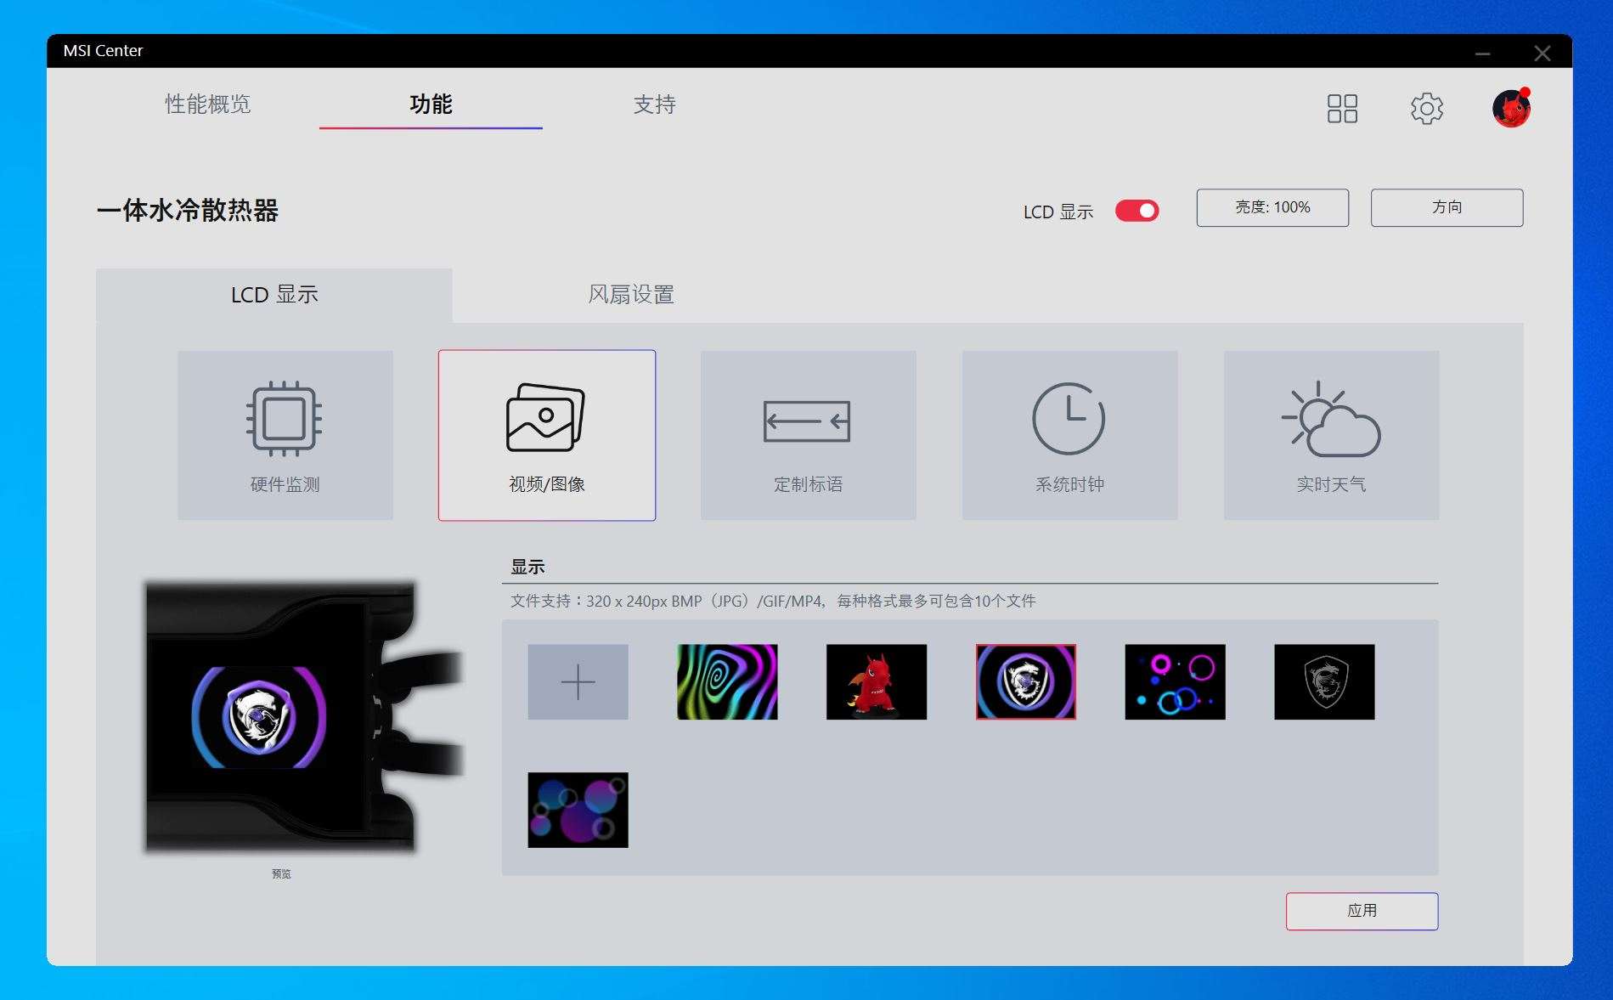Select the 系统时钟 system clock tile
This screenshot has width=1613, height=1000.
[x=1070, y=435]
